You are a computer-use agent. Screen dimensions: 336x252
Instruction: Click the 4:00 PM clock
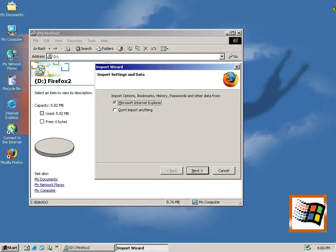pyautogui.click(x=324, y=248)
